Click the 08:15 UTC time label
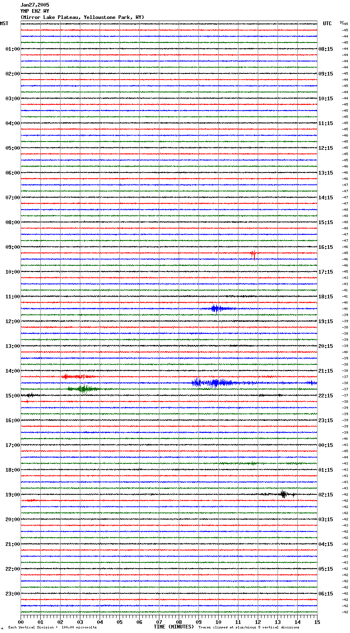Screen dimensions: 350x633 (x=326, y=49)
